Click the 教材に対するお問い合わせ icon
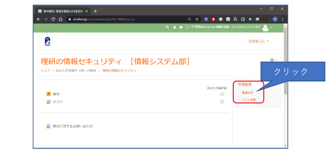The height and width of the screenshot is (155, 328). click(49, 126)
